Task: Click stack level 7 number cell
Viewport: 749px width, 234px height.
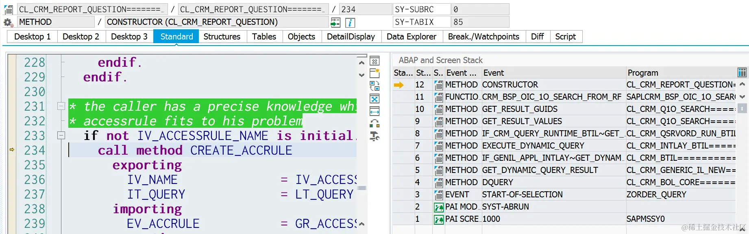Action: click(423, 146)
